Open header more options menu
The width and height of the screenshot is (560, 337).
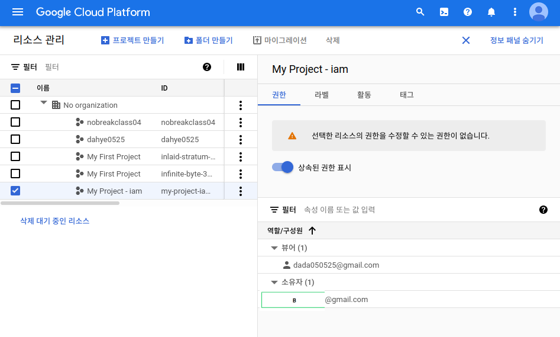514,12
